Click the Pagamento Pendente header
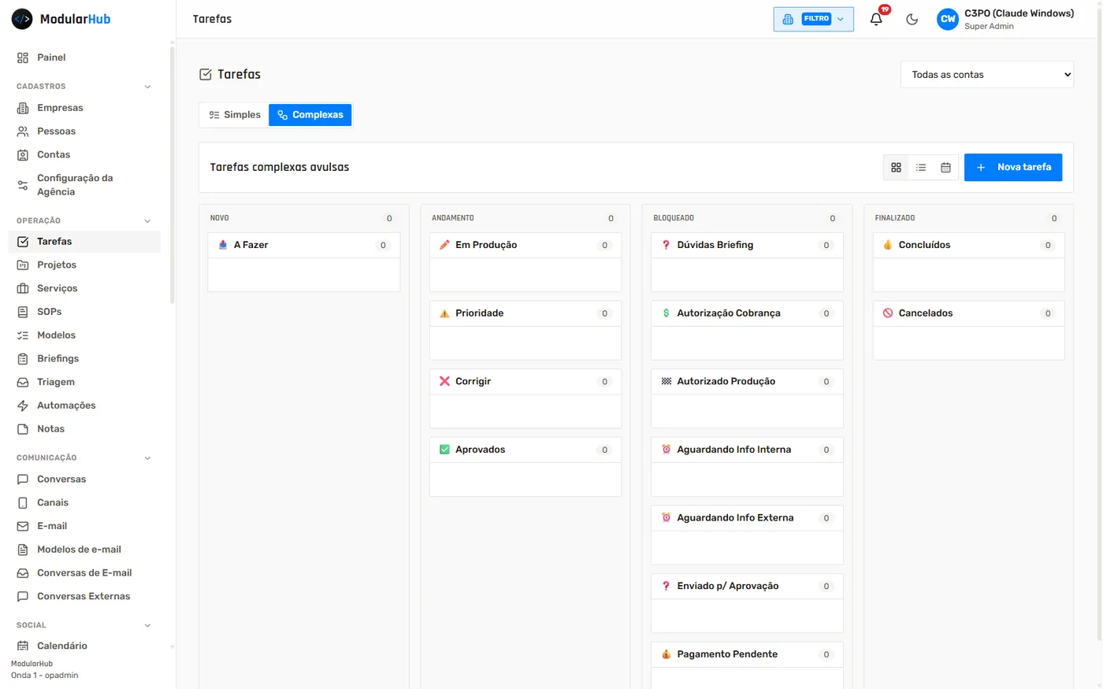The width and height of the screenshot is (1103, 689). (x=747, y=654)
